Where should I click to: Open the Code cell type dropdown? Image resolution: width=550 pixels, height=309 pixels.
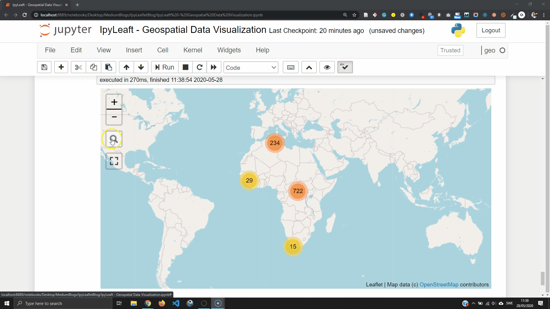[x=251, y=68]
